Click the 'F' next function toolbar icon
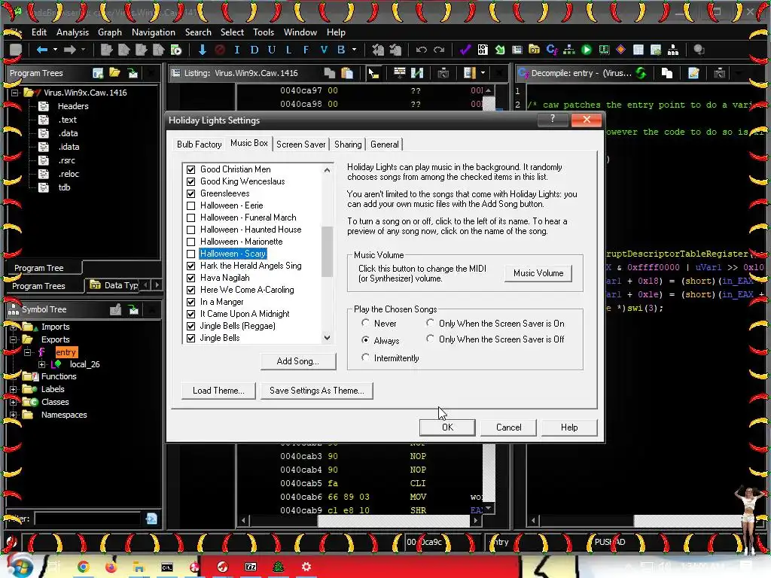The height and width of the screenshot is (578, 771). (306, 50)
